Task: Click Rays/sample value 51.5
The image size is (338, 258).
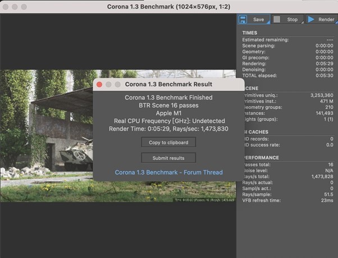Action: pyautogui.click(x=328, y=195)
